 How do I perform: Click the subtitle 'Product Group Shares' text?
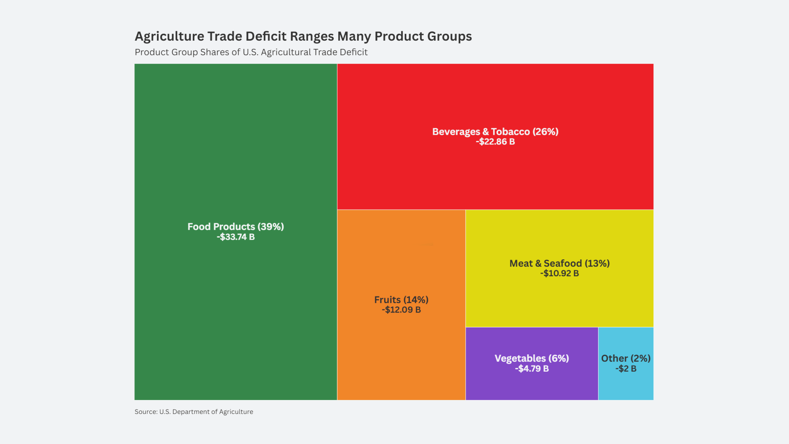(x=251, y=52)
